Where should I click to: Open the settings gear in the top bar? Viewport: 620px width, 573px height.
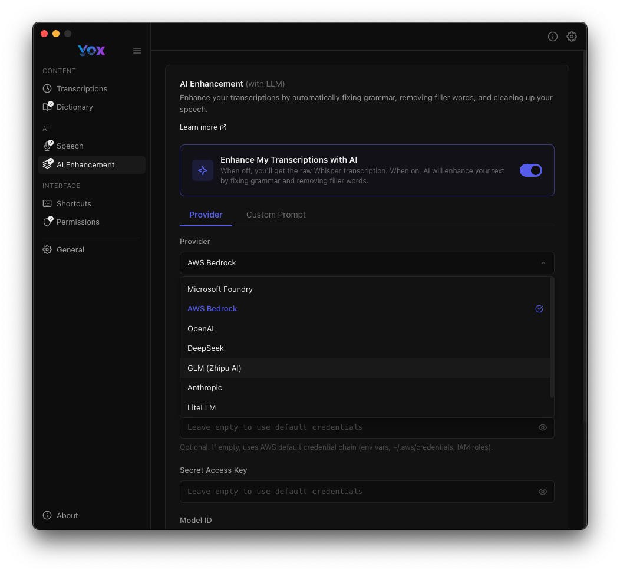point(572,37)
